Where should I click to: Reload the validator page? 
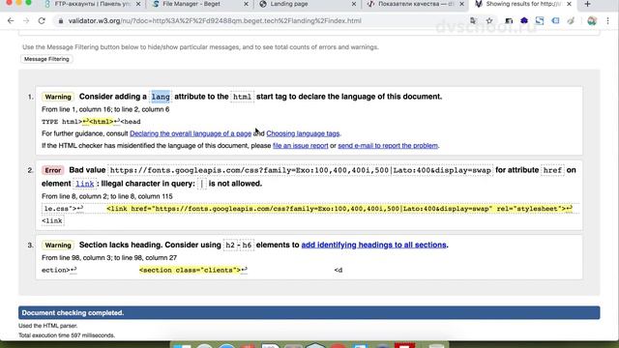tap(42, 21)
